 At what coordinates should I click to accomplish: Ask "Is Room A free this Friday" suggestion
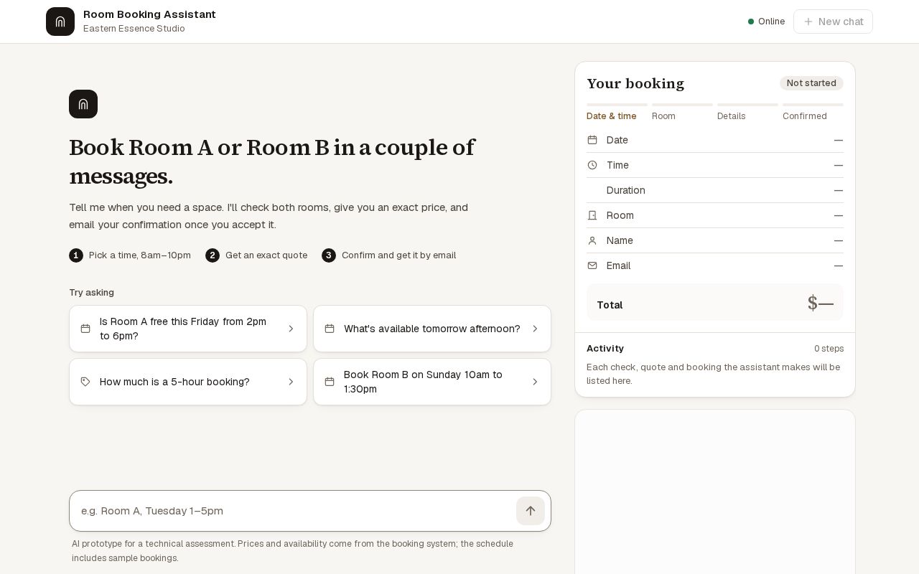coord(188,329)
